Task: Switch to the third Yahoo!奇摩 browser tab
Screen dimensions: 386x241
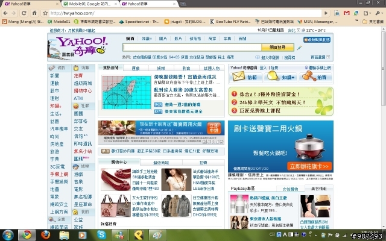Action: 149,4
